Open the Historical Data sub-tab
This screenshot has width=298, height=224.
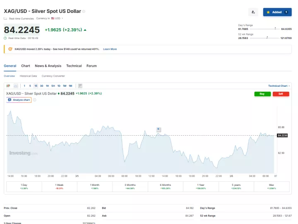coord(28,76)
